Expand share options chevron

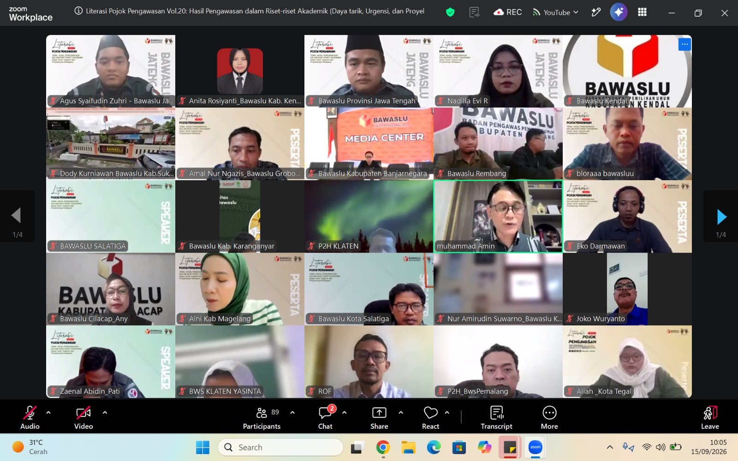coord(400,413)
